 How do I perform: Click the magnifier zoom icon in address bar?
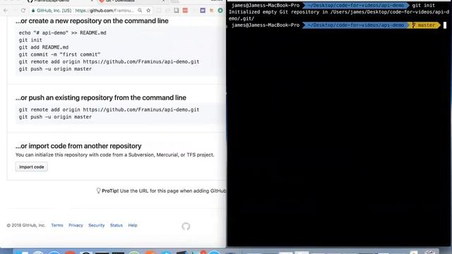140,11
